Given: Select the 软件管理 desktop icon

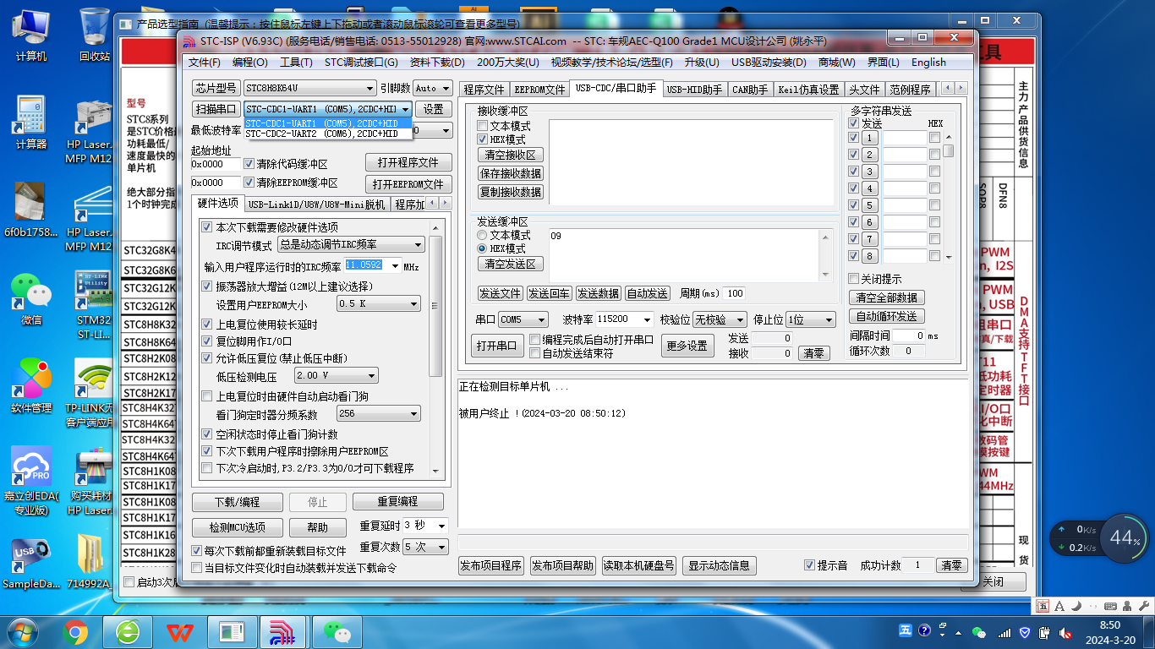Looking at the screenshot, I should pyautogui.click(x=31, y=386).
